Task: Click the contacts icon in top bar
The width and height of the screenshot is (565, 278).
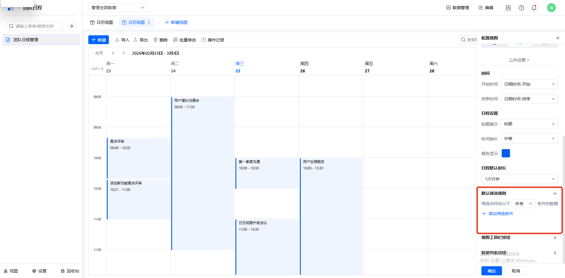Action: 508,8
